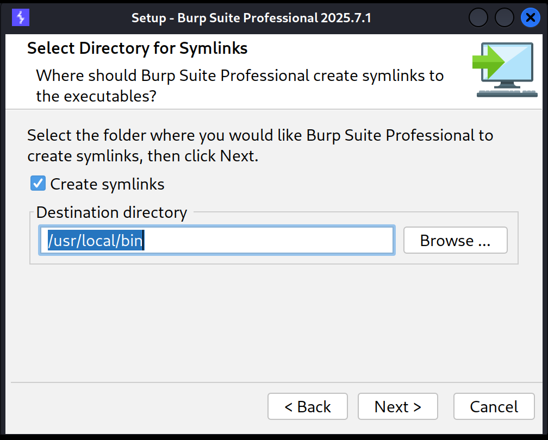Open folder chooser with Browse button
Screen dimensions: 548x440
(x=455, y=241)
